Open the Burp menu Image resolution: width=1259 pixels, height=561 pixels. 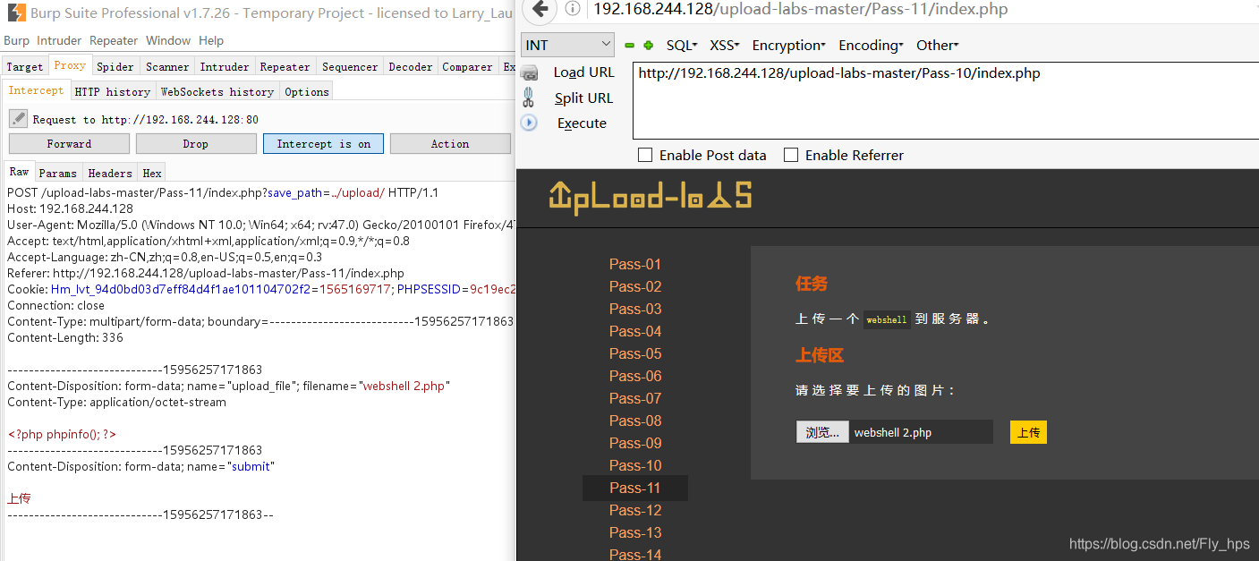[x=16, y=40]
